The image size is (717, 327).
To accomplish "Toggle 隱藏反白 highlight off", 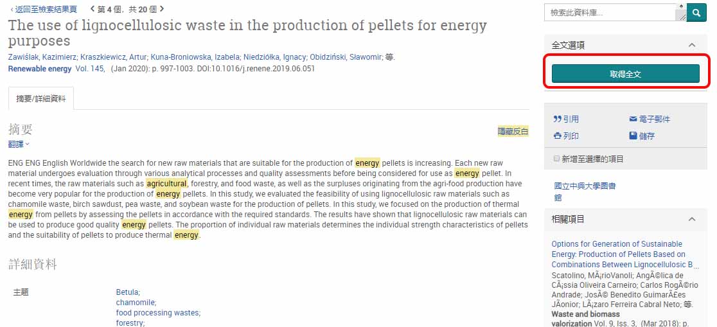I will point(513,132).
